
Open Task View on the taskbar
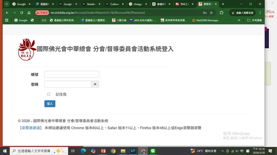coord(73,151)
